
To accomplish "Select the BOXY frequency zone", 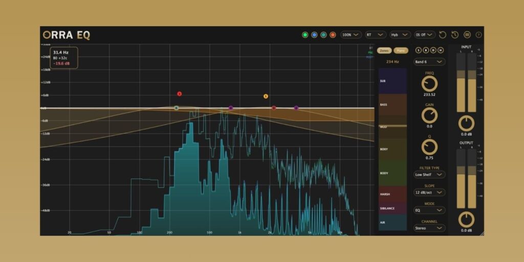I will (x=392, y=149).
